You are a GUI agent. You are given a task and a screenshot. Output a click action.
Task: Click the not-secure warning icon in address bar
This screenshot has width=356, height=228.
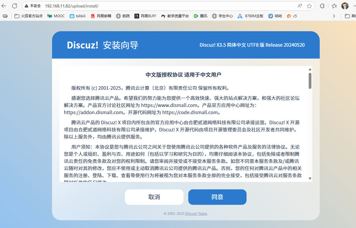(x=26, y=6)
